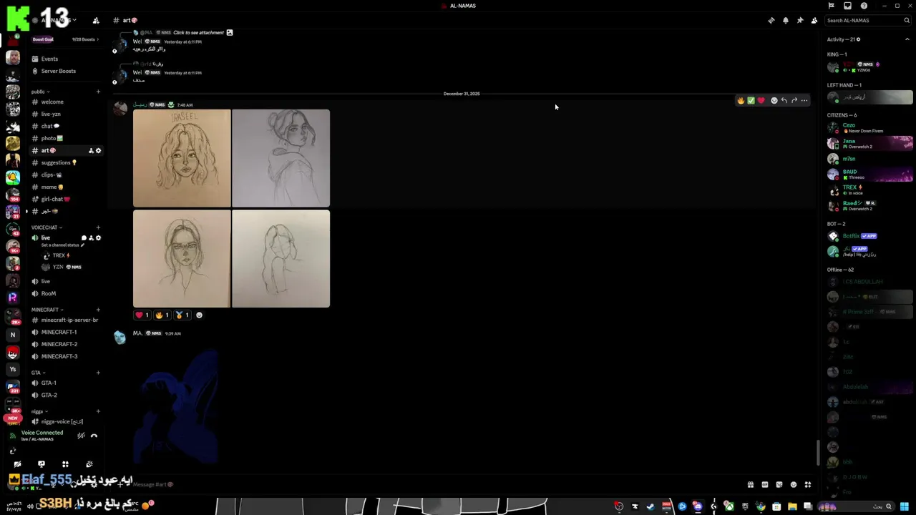Start an Activity icon
916x515 pixels.
click(x=65, y=464)
